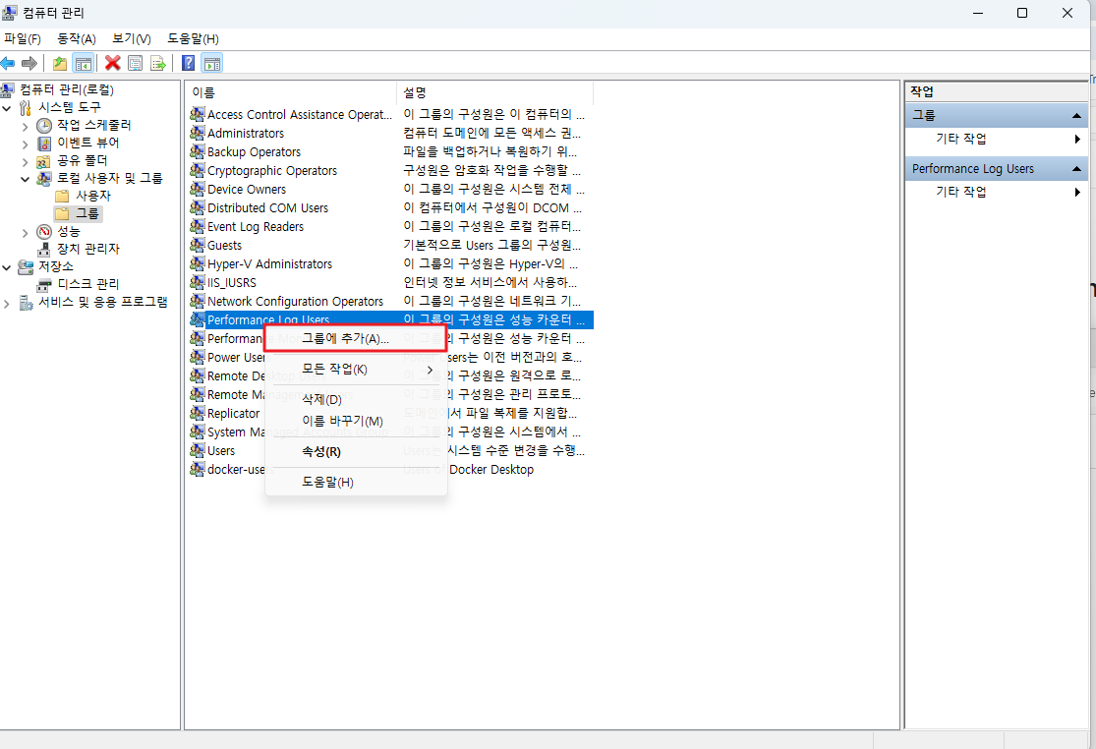Select the Administrators group row
The height and width of the screenshot is (749, 1096).
(x=245, y=134)
